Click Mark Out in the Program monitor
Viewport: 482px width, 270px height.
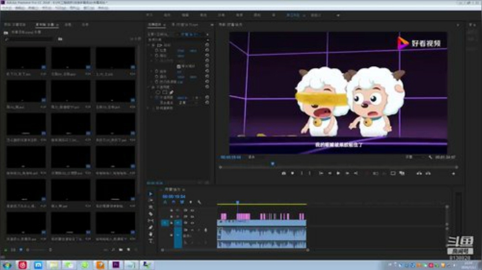pyautogui.click(x=309, y=173)
